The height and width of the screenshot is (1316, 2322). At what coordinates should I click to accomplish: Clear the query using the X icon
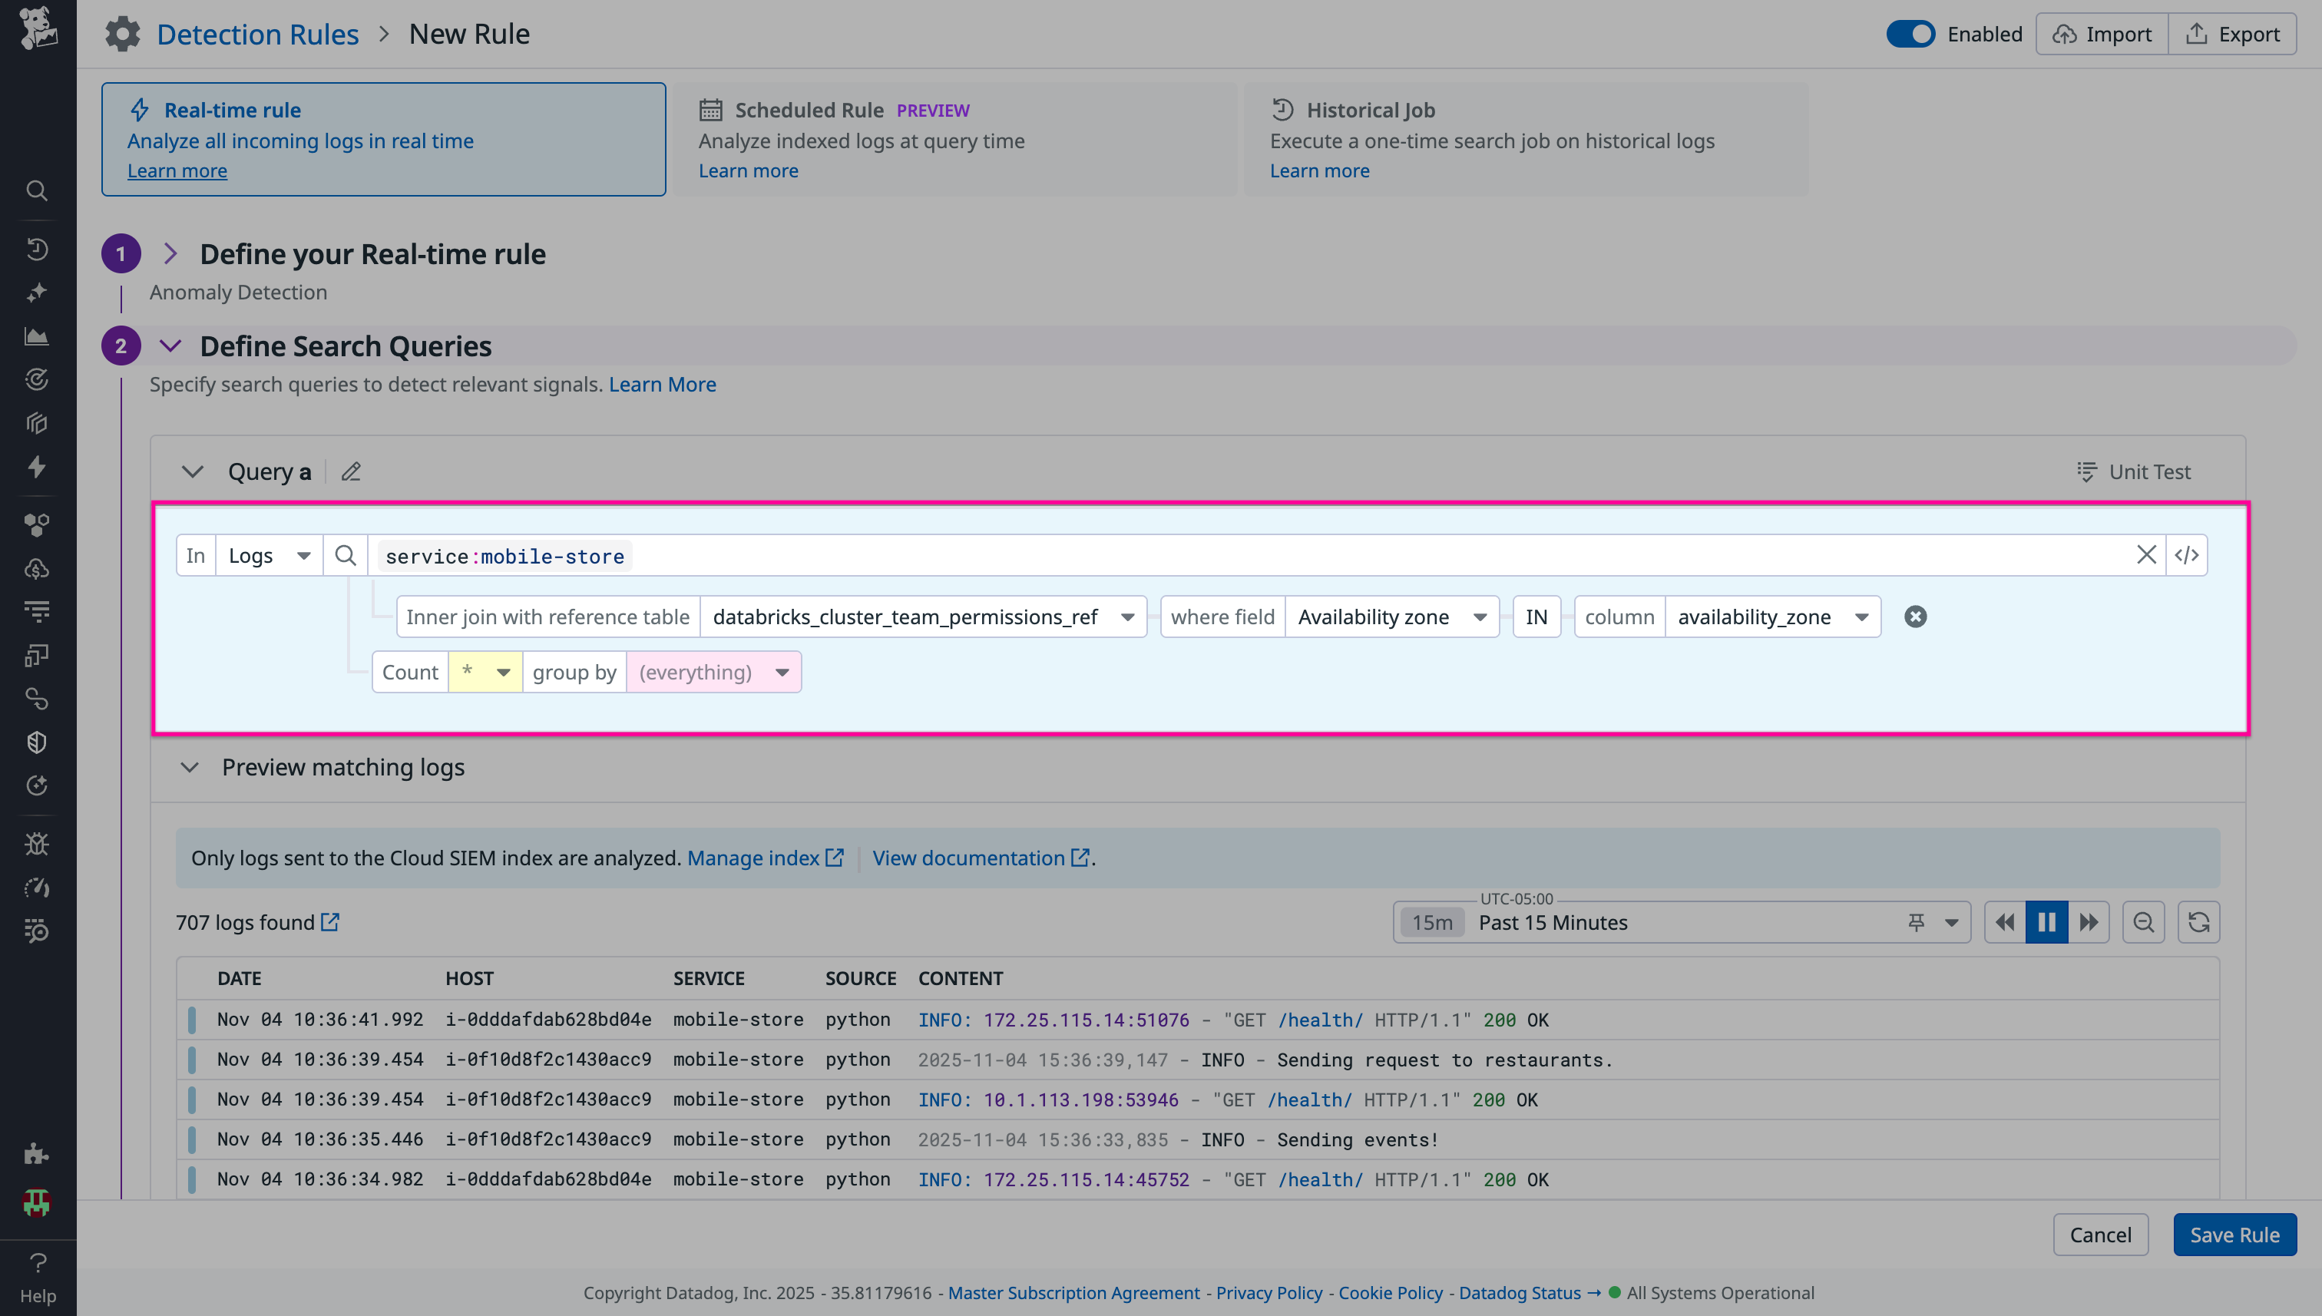pyautogui.click(x=2147, y=555)
